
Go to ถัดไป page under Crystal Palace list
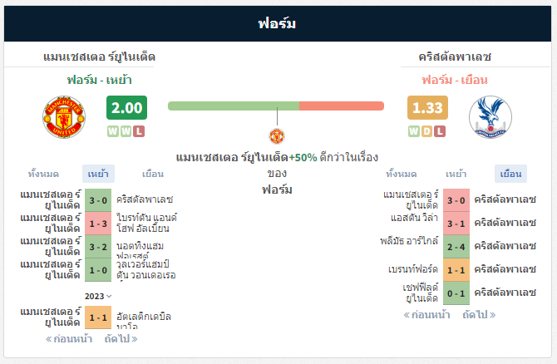coord(479,315)
